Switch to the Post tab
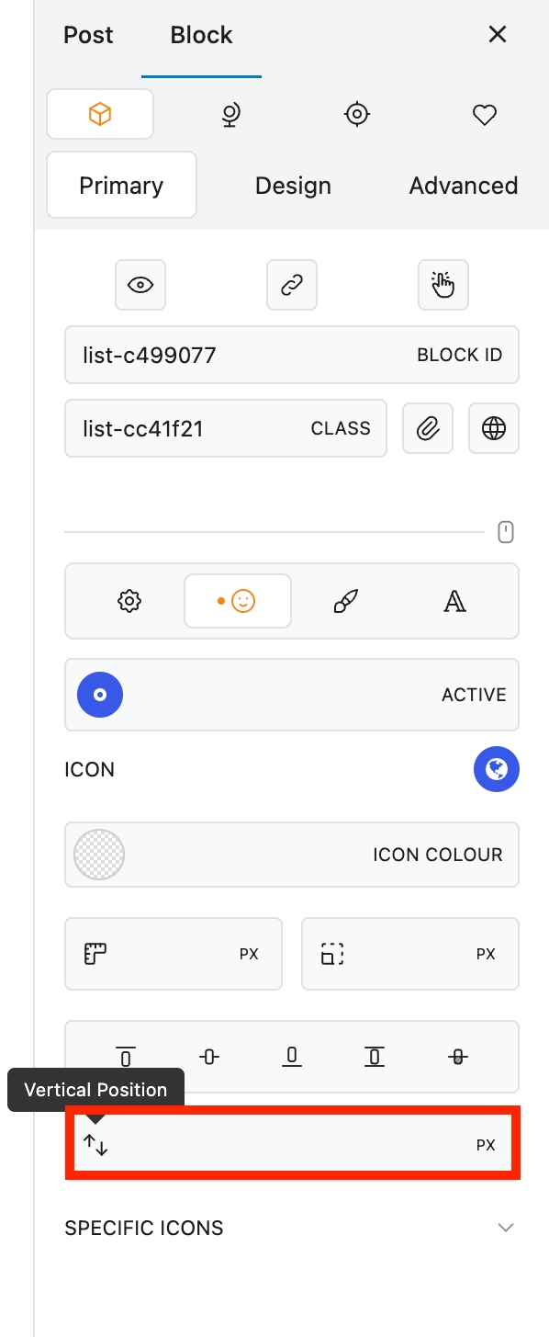The image size is (549, 1337). (x=88, y=35)
